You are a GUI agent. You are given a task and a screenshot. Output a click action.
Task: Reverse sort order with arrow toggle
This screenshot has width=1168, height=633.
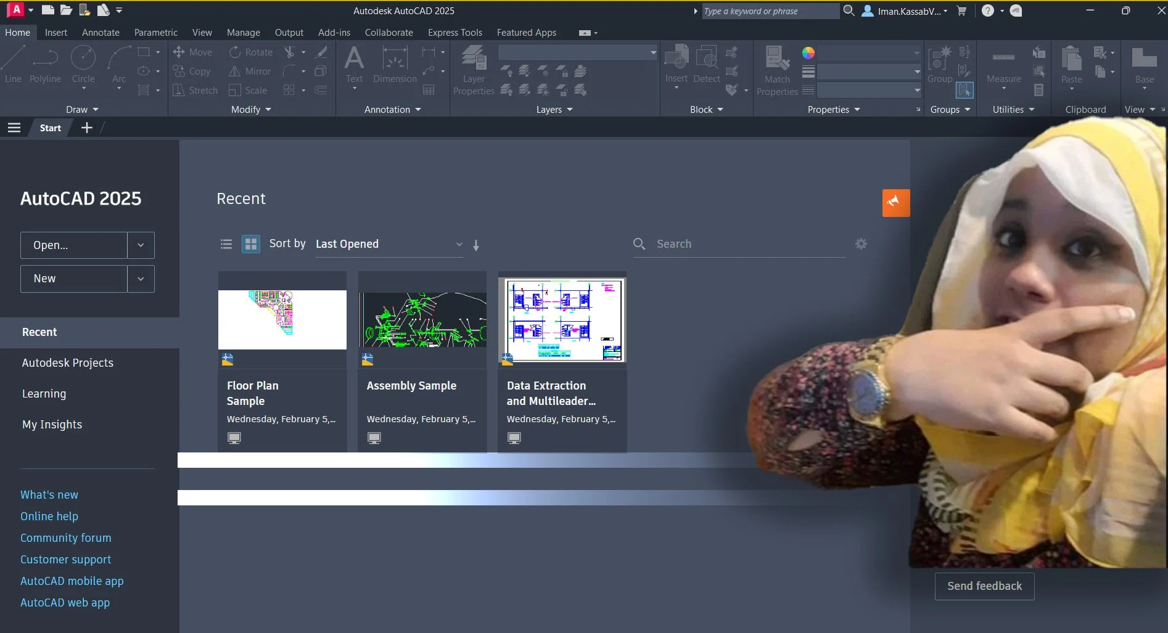(476, 245)
